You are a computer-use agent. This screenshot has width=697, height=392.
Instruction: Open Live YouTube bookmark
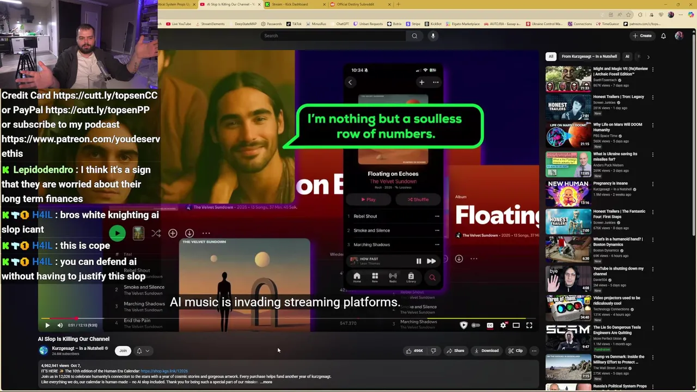(x=179, y=24)
